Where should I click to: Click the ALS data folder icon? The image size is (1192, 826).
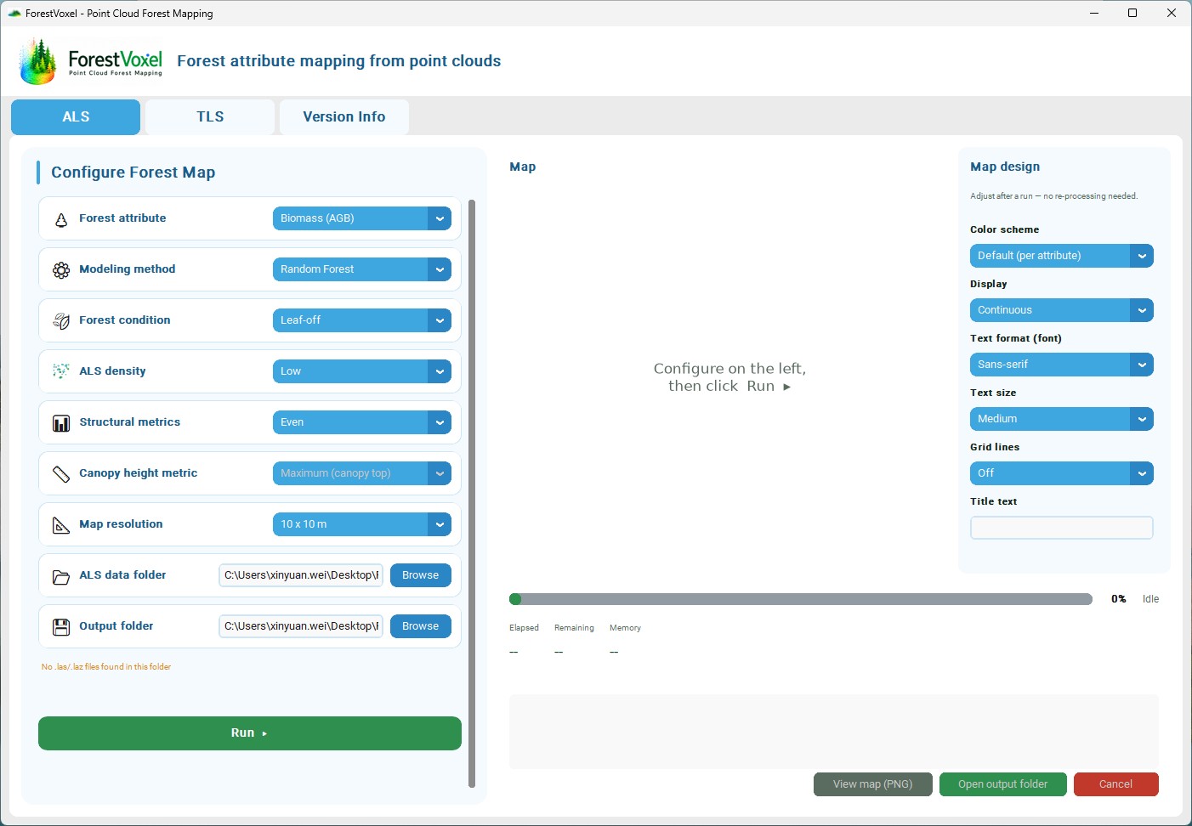pos(61,577)
